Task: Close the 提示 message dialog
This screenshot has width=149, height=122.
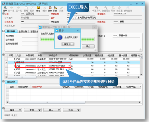Action: pos(78,30)
